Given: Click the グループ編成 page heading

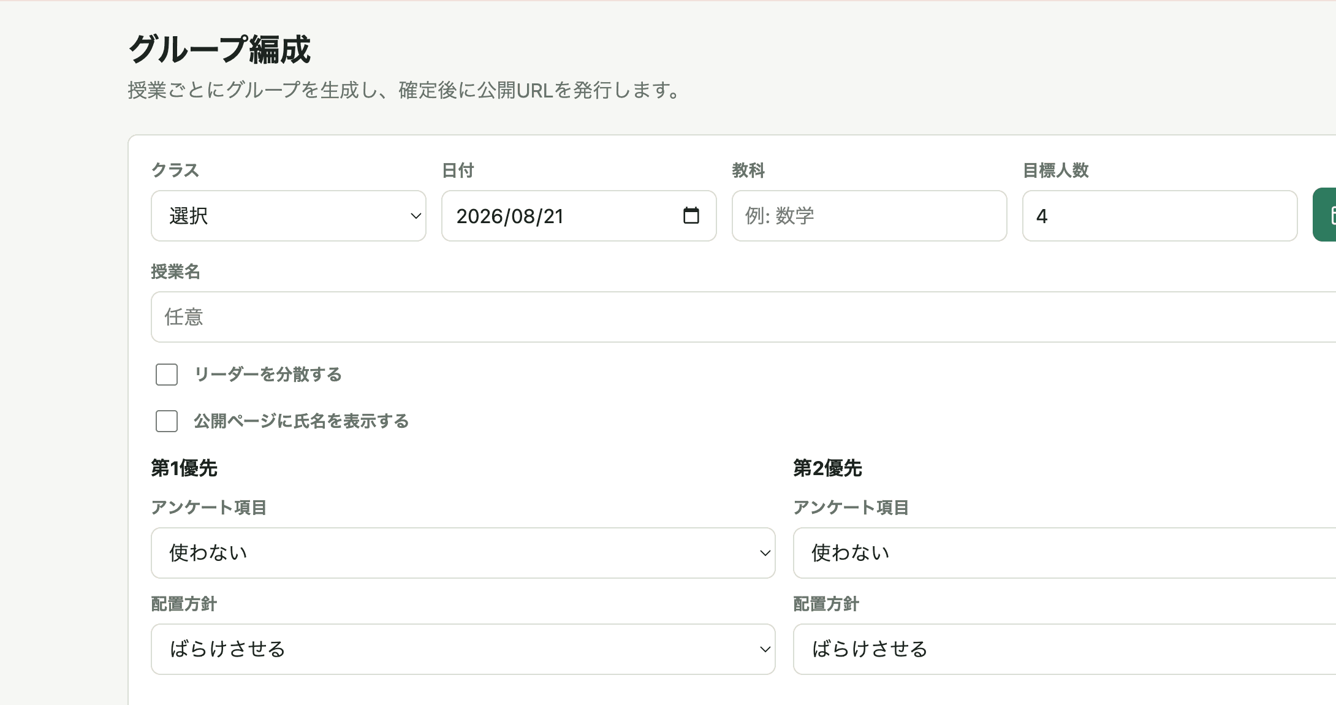Looking at the screenshot, I should pyautogui.click(x=220, y=49).
